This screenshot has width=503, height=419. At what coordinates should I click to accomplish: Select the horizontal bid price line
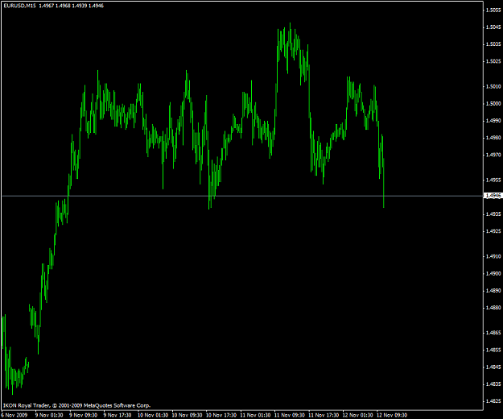click(242, 196)
